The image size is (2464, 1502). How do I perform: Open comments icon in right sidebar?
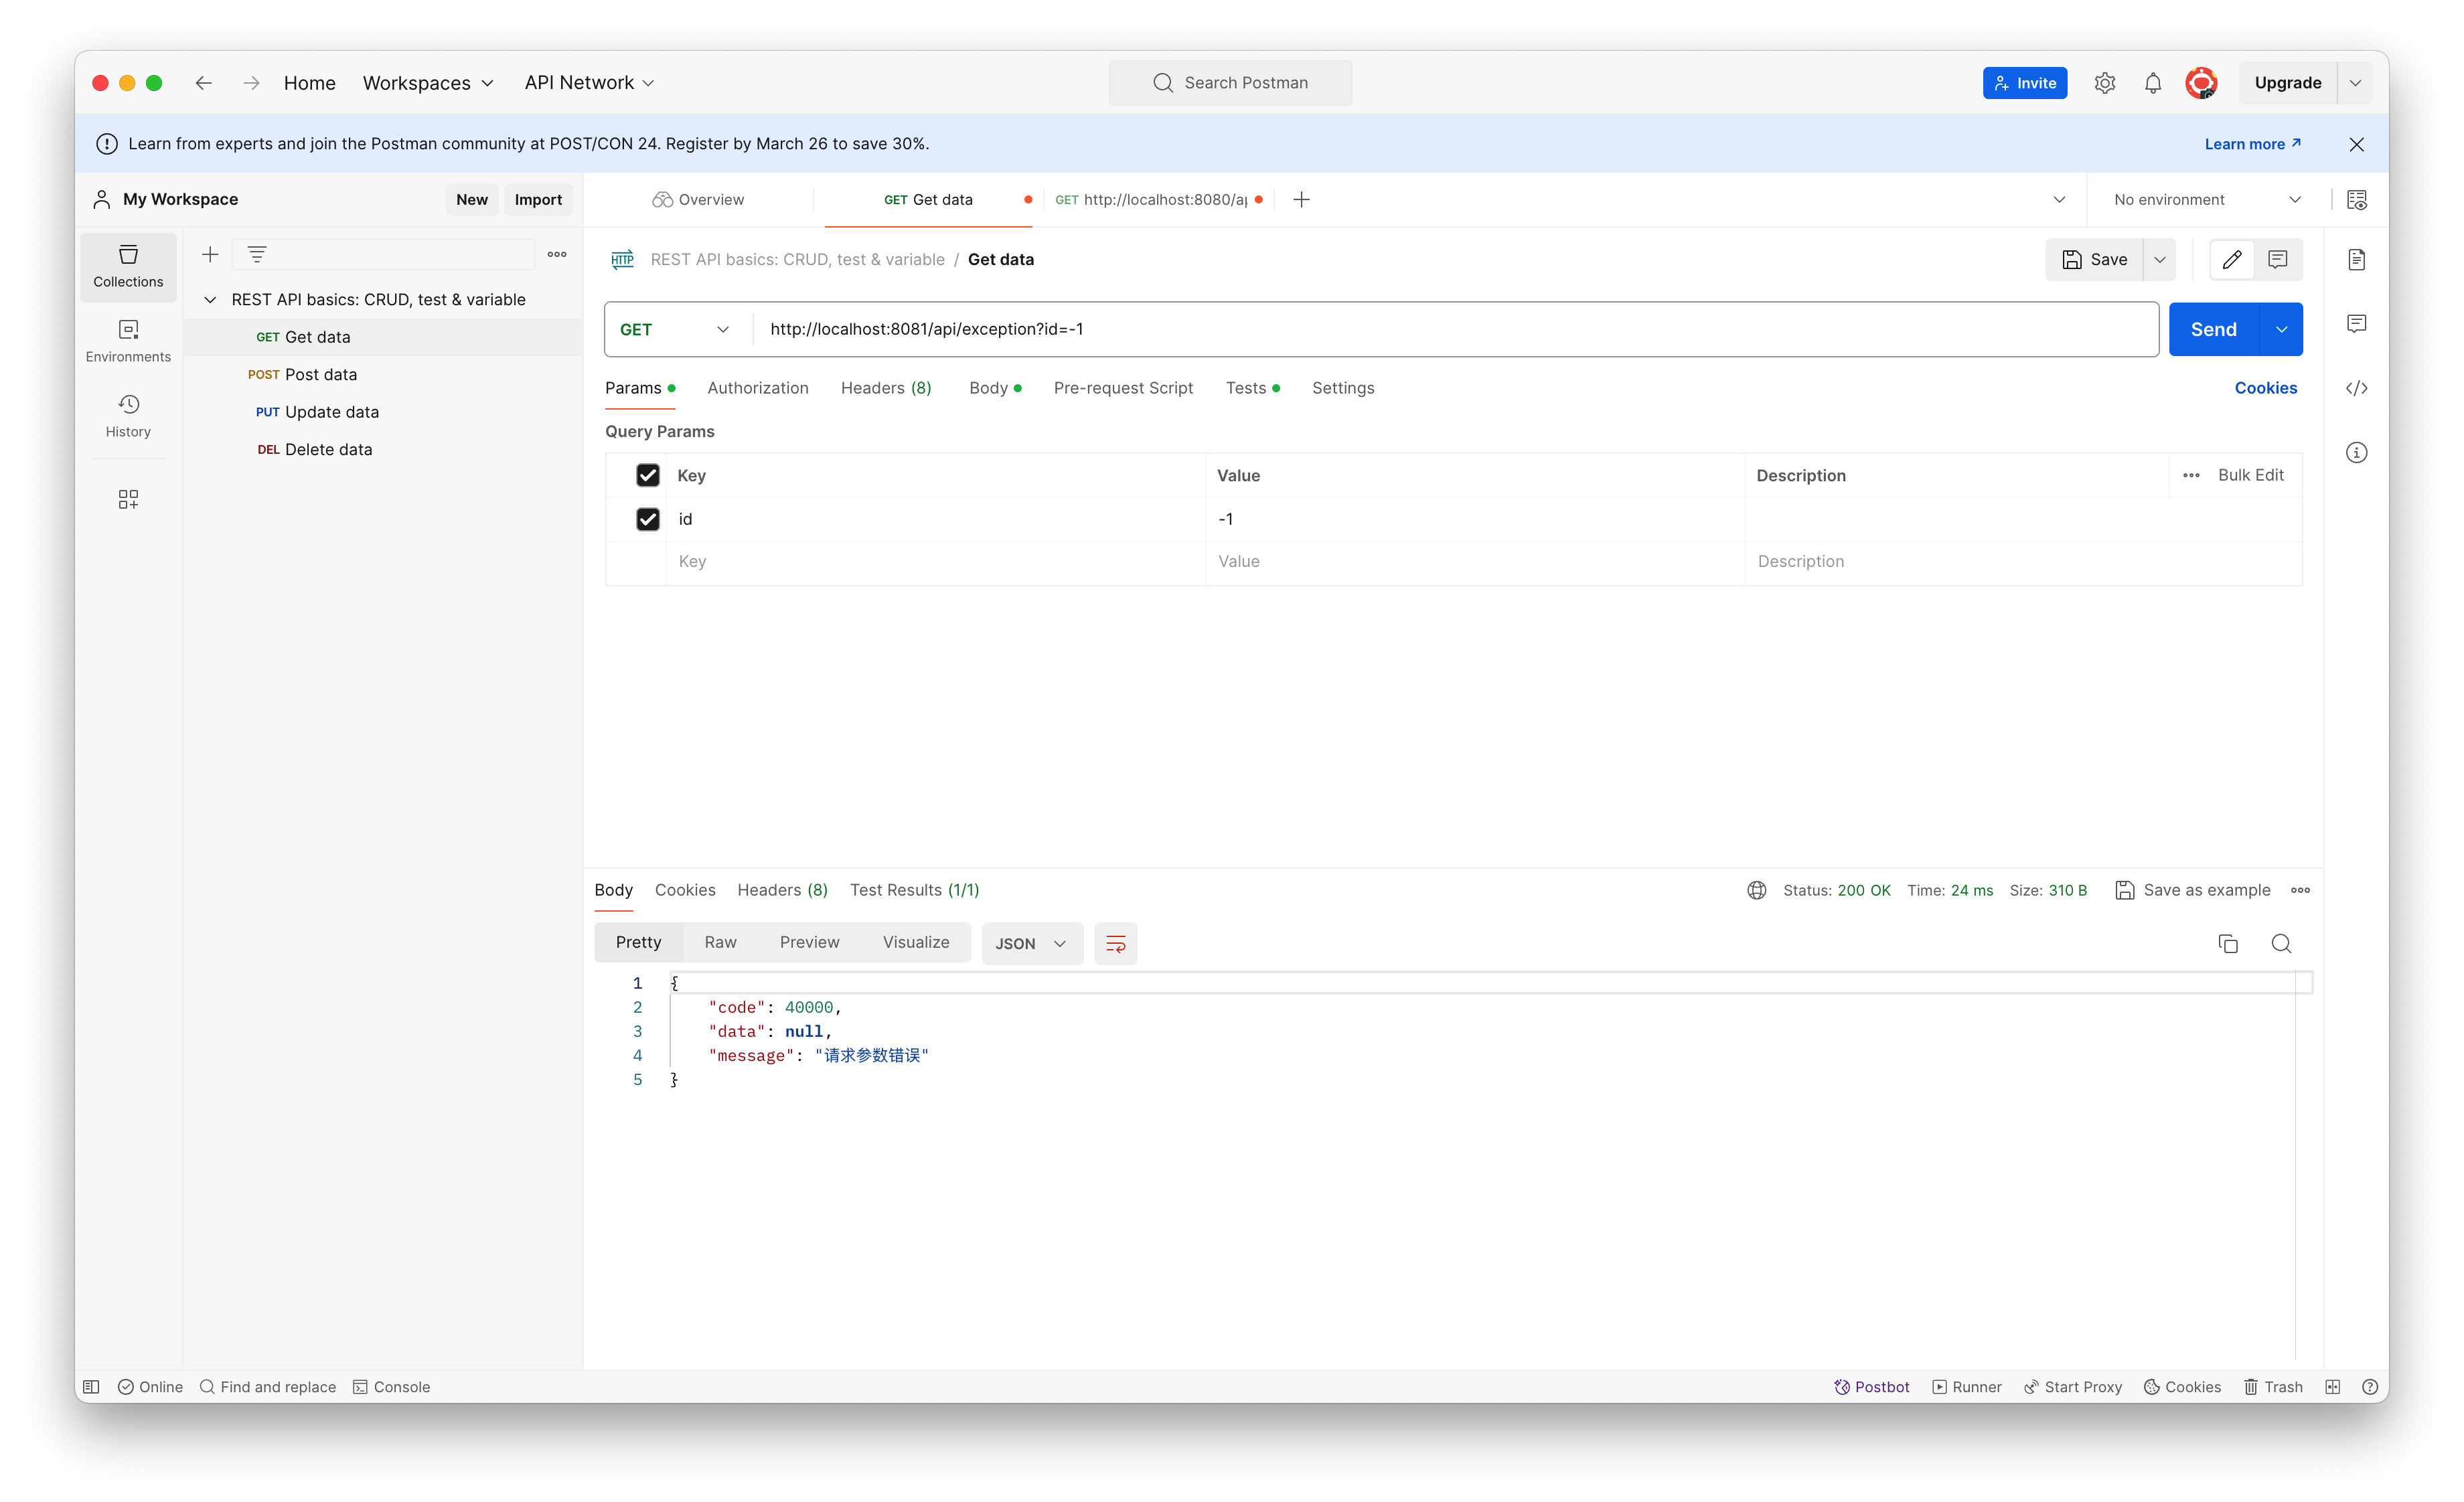click(x=2356, y=324)
